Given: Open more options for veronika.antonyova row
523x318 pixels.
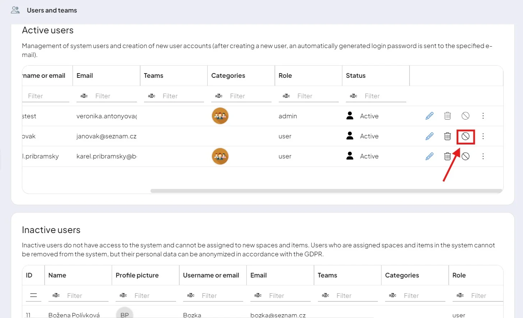Looking at the screenshot, I should pyautogui.click(x=483, y=116).
